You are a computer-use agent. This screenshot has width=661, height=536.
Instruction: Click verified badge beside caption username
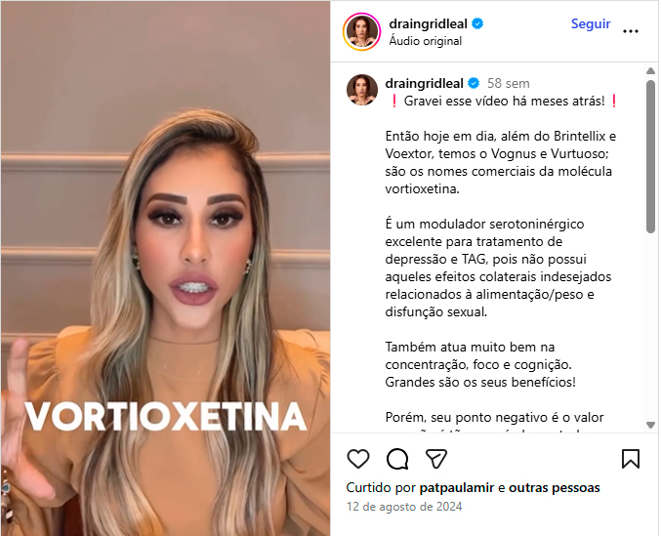pyautogui.click(x=474, y=83)
